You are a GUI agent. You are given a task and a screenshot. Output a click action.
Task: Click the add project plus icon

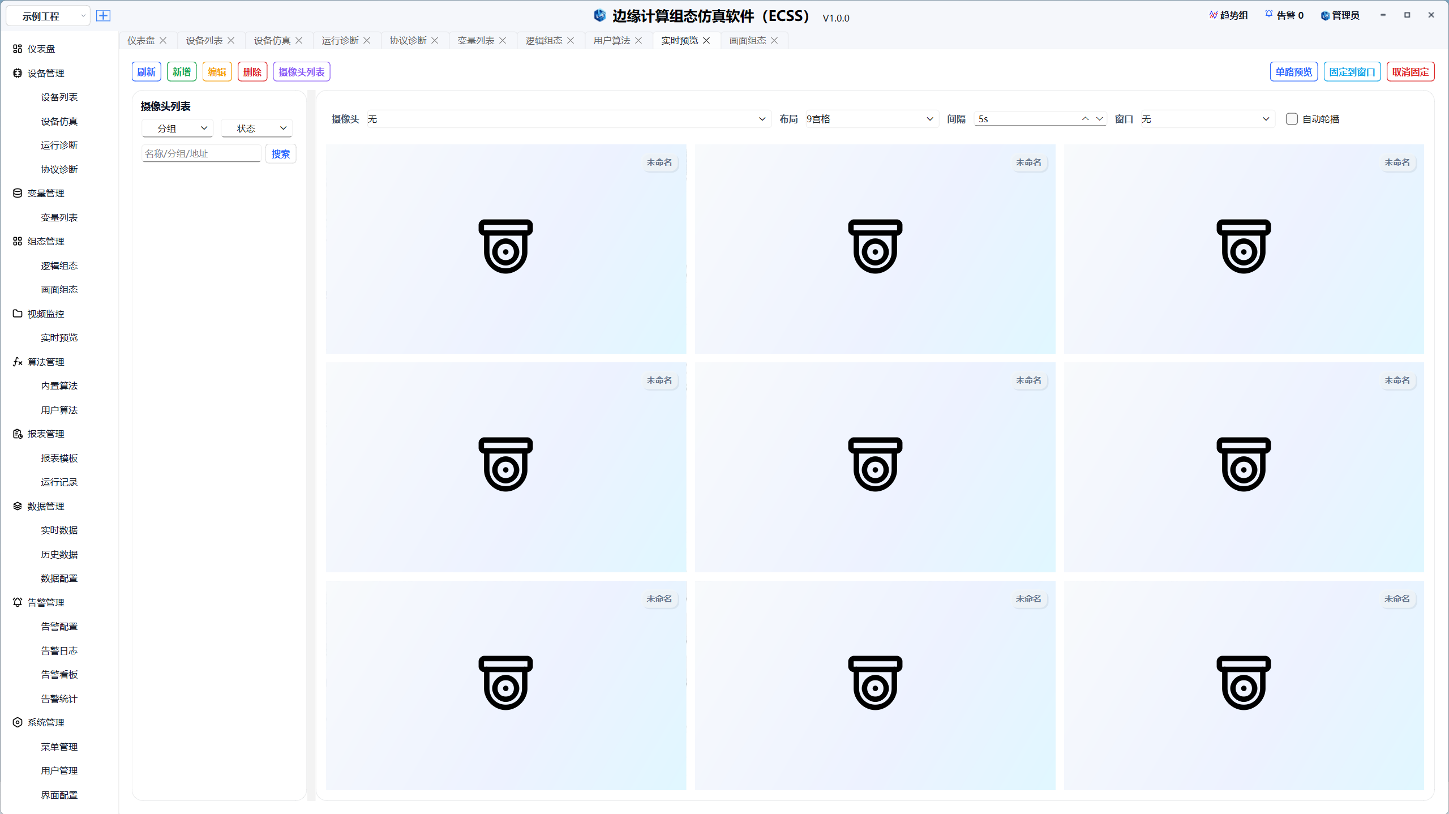pos(103,16)
